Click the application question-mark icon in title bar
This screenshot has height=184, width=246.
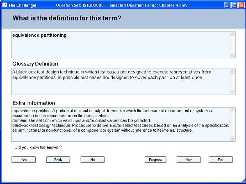tap(5, 5)
